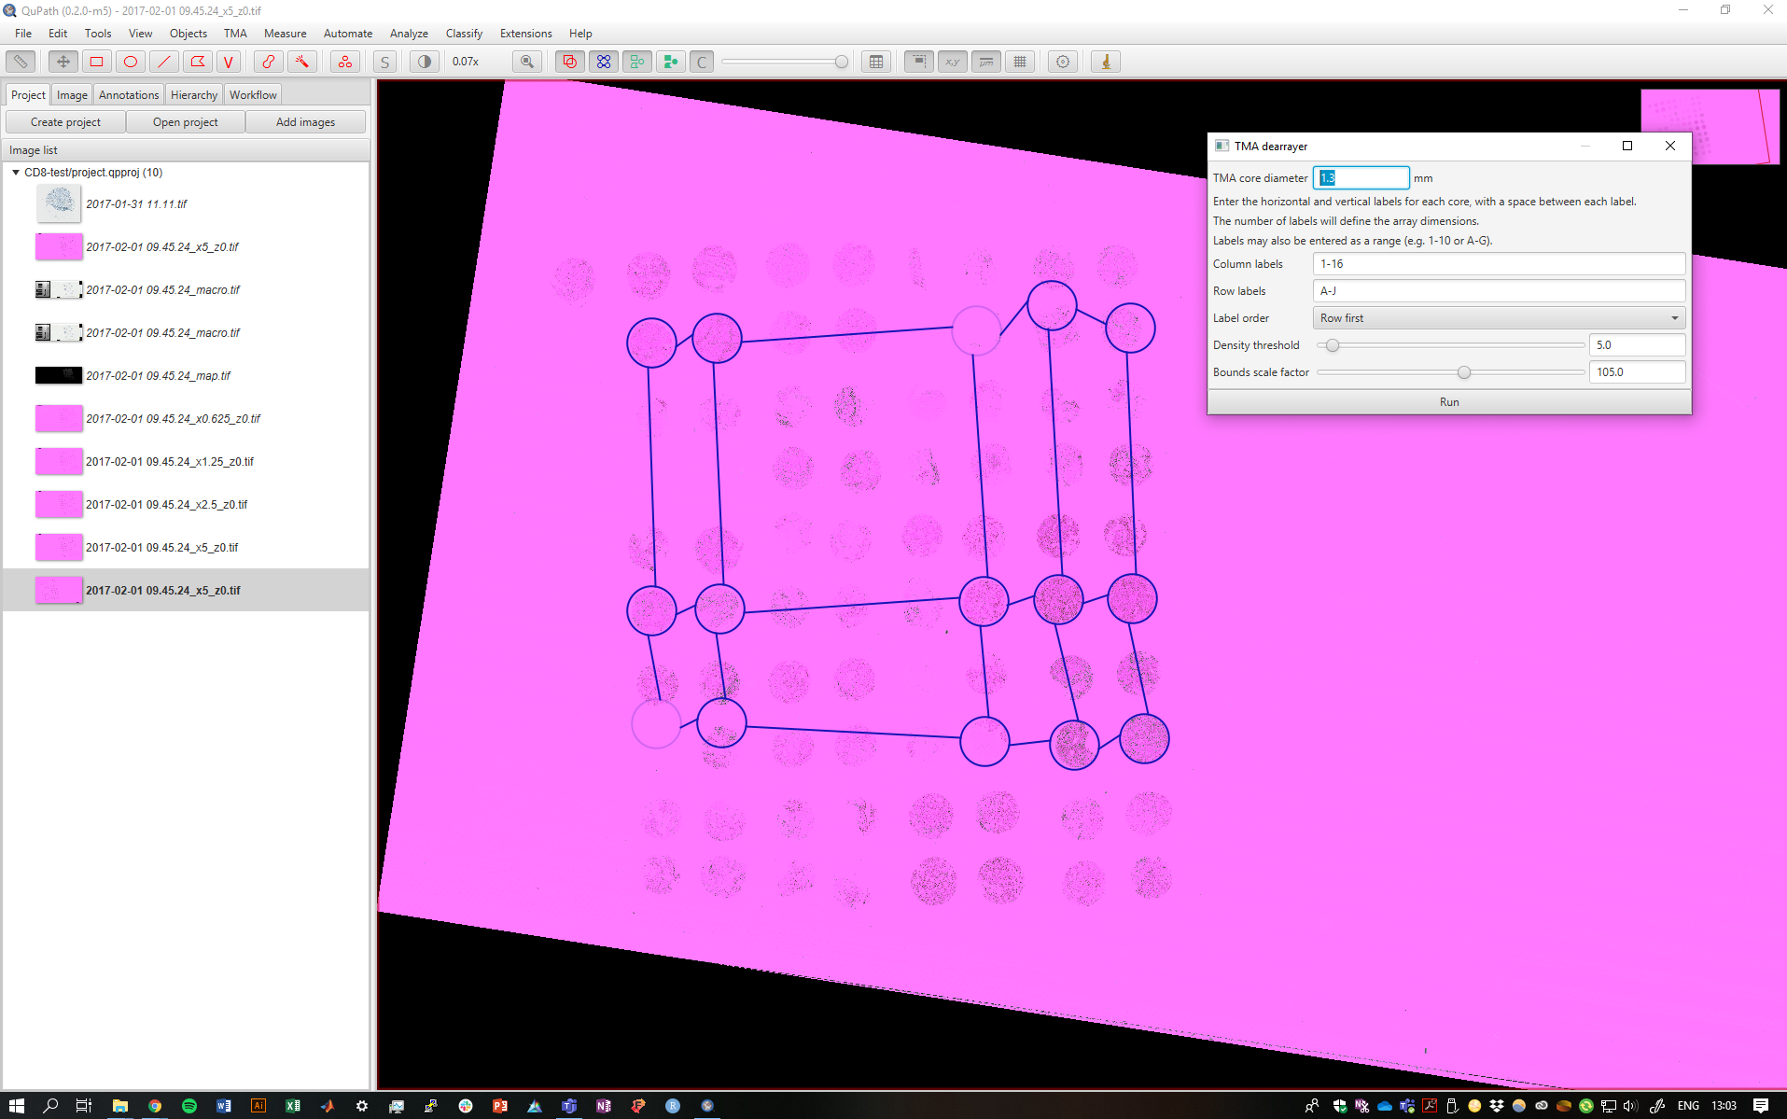Select the 2017-01-31 11.11.tif image thumbnail

coord(59,203)
